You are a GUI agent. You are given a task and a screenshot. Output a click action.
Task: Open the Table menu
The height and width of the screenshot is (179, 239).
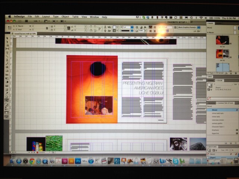[75, 17]
